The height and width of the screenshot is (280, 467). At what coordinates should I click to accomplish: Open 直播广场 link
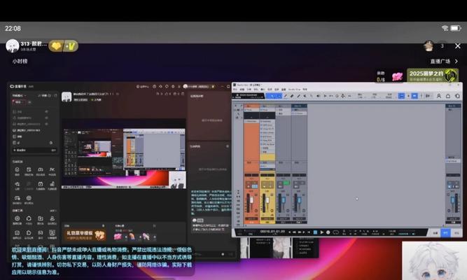444,61
